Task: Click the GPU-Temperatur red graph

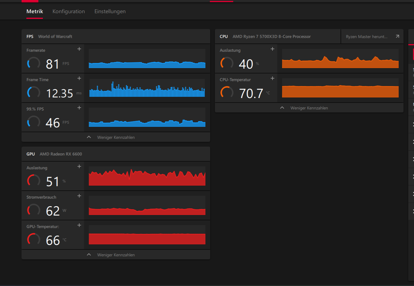Action: point(147,235)
